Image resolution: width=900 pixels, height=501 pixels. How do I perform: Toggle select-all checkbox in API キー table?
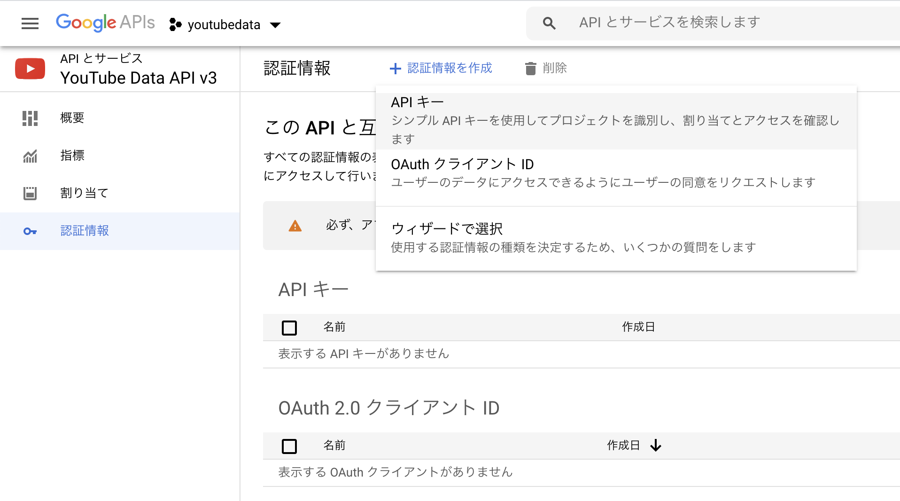pyautogui.click(x=289, y=328)
